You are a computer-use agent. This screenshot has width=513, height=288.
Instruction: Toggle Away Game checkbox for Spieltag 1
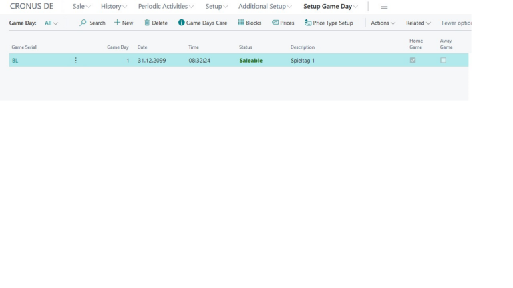pos(443,60)
